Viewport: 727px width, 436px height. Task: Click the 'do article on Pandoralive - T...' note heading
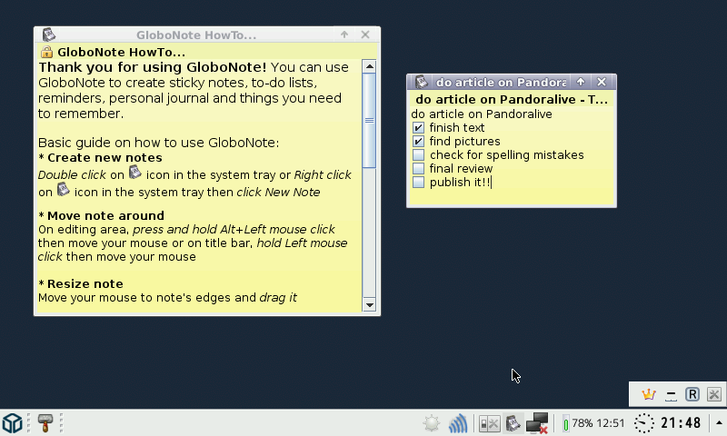512,99
